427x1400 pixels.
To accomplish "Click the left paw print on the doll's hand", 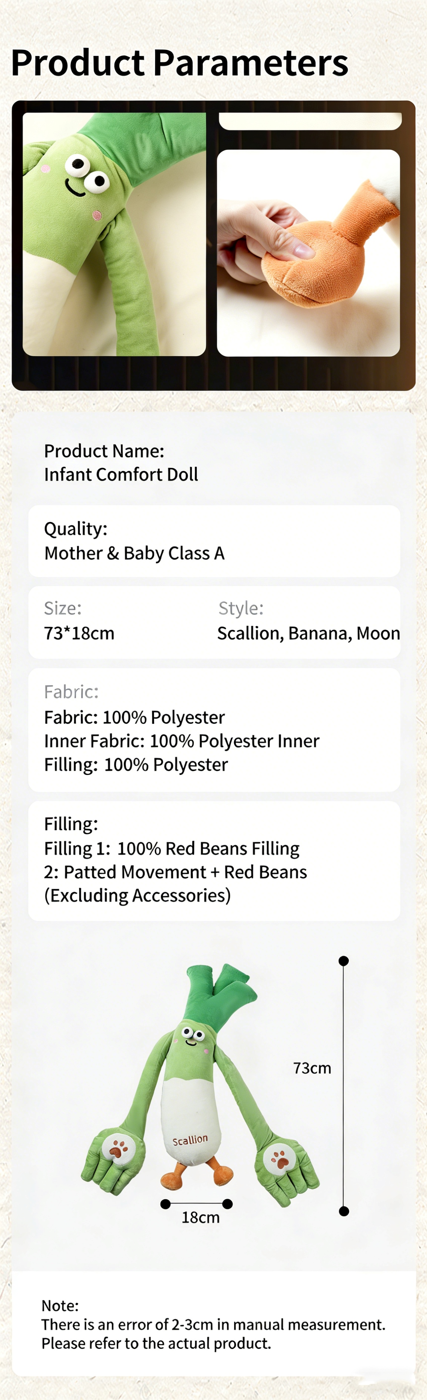I will [x=117, y=1149].
